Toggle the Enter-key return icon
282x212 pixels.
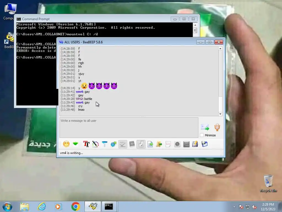click(x=141, y=144)
